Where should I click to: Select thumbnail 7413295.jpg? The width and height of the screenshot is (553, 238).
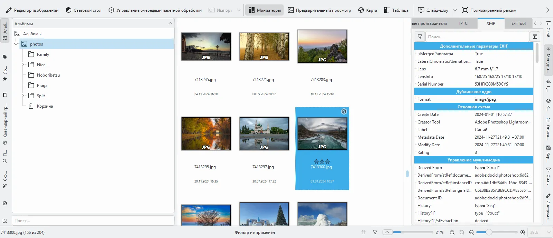(x=206, y=133)
